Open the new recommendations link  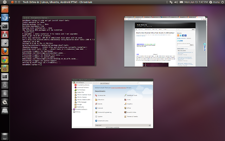(118, 88)
